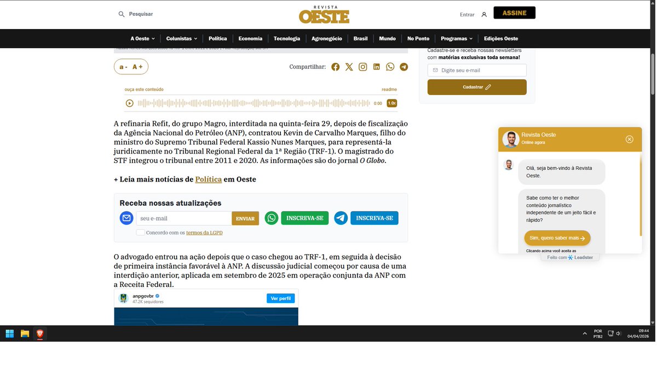
Task: Close the Revista Oeste chat widget
Action: coord(630,139)
